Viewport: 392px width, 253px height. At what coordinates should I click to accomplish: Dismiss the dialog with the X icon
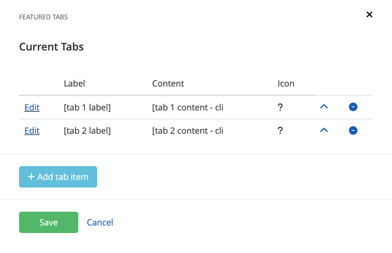pos(369,14)
